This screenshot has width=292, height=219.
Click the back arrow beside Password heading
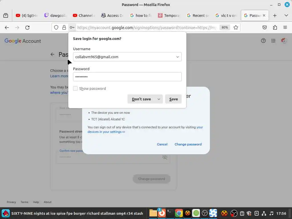point(52,54)
